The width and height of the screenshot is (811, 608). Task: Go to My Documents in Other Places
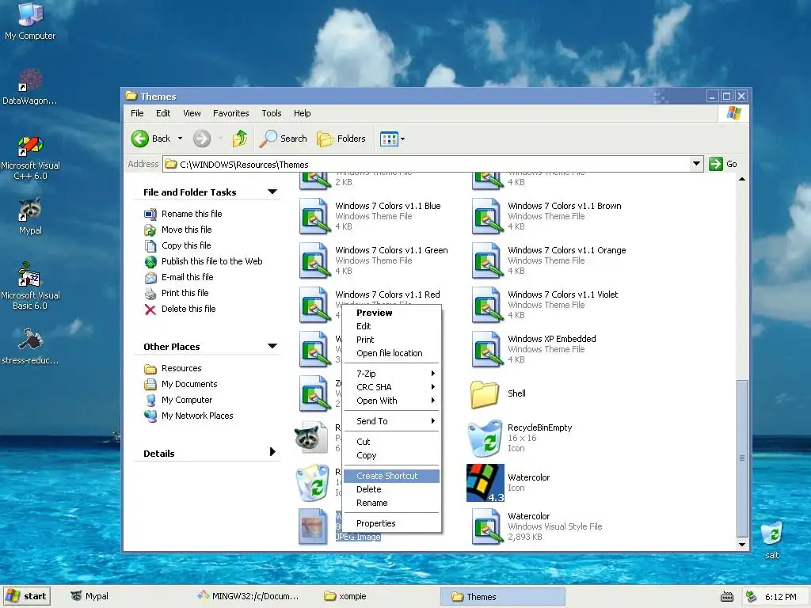click(189, 384)
